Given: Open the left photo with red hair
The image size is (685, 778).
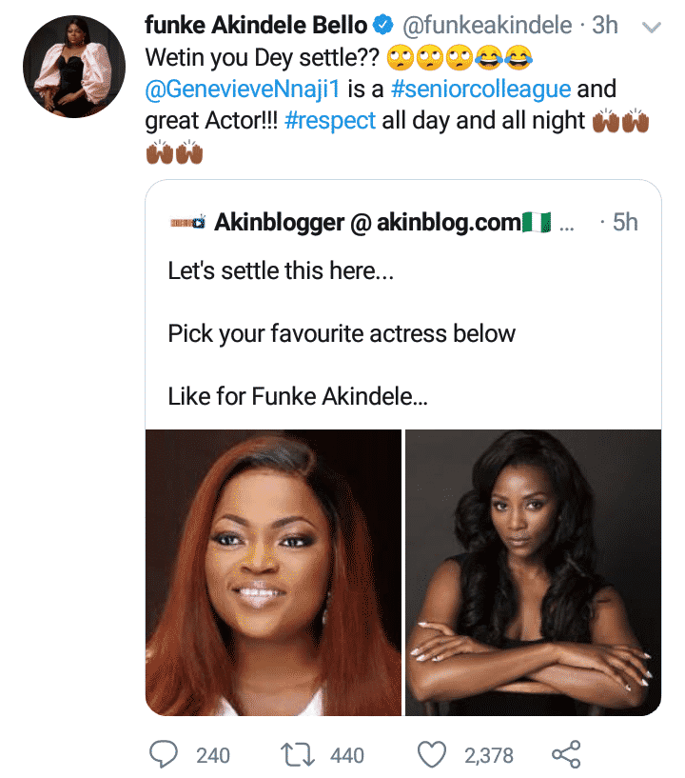Looking at the screenshot, I should [273, 571].
